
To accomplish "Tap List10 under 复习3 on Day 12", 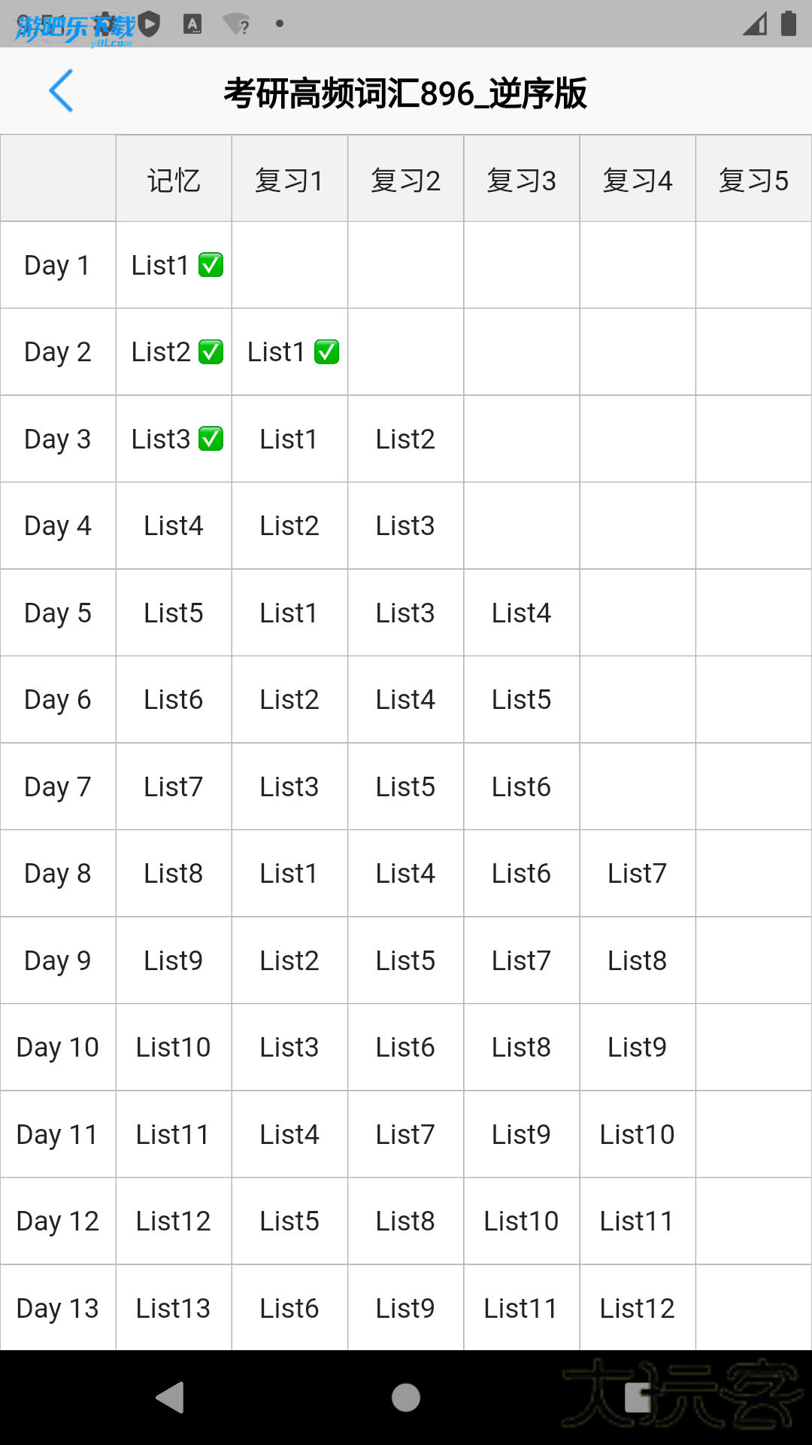I will (x=521, y=1221).
